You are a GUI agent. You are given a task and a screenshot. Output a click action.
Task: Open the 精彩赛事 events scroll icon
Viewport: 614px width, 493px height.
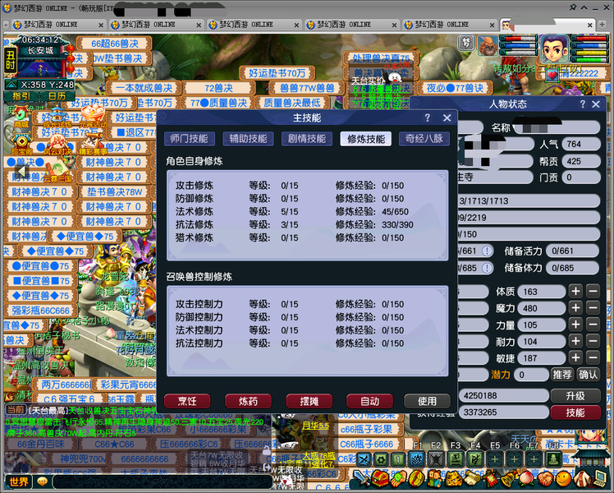click(93, 145)
